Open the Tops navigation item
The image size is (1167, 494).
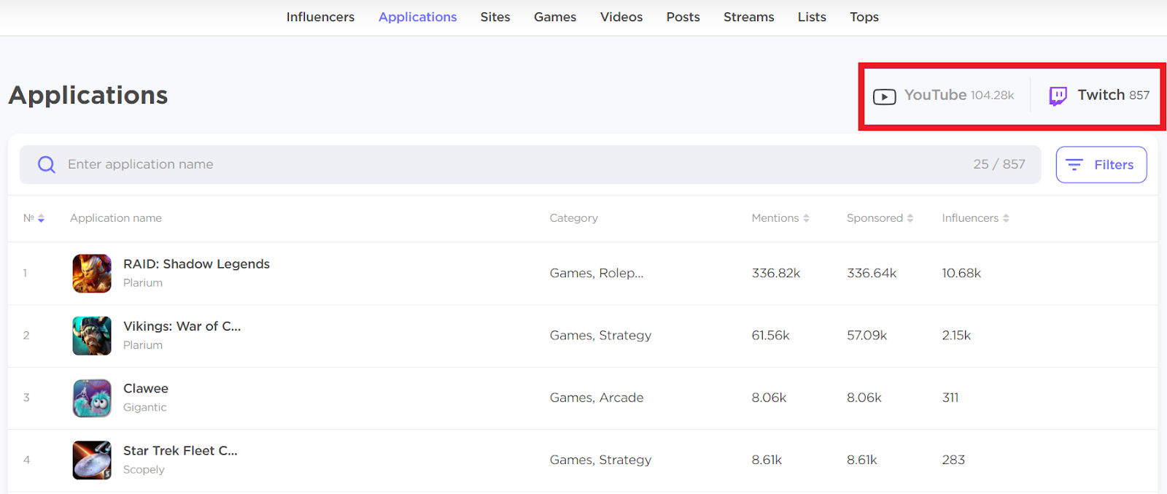[864, 17]
